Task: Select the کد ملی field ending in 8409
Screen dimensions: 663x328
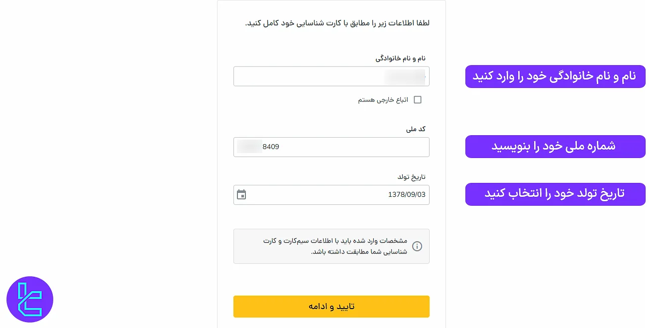Action: (331, 147)
